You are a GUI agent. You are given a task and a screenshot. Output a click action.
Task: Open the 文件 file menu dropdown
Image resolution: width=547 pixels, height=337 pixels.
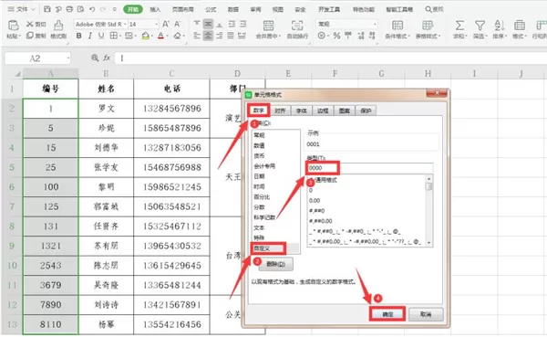[22, 9]
